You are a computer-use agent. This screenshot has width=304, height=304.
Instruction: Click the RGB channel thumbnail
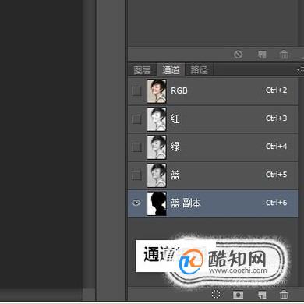157,91
